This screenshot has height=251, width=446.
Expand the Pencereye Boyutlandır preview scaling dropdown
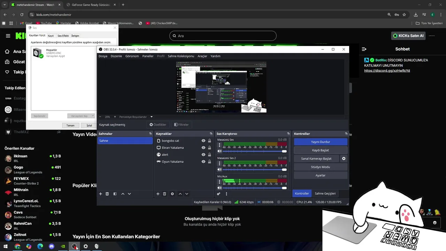[151, 117]
